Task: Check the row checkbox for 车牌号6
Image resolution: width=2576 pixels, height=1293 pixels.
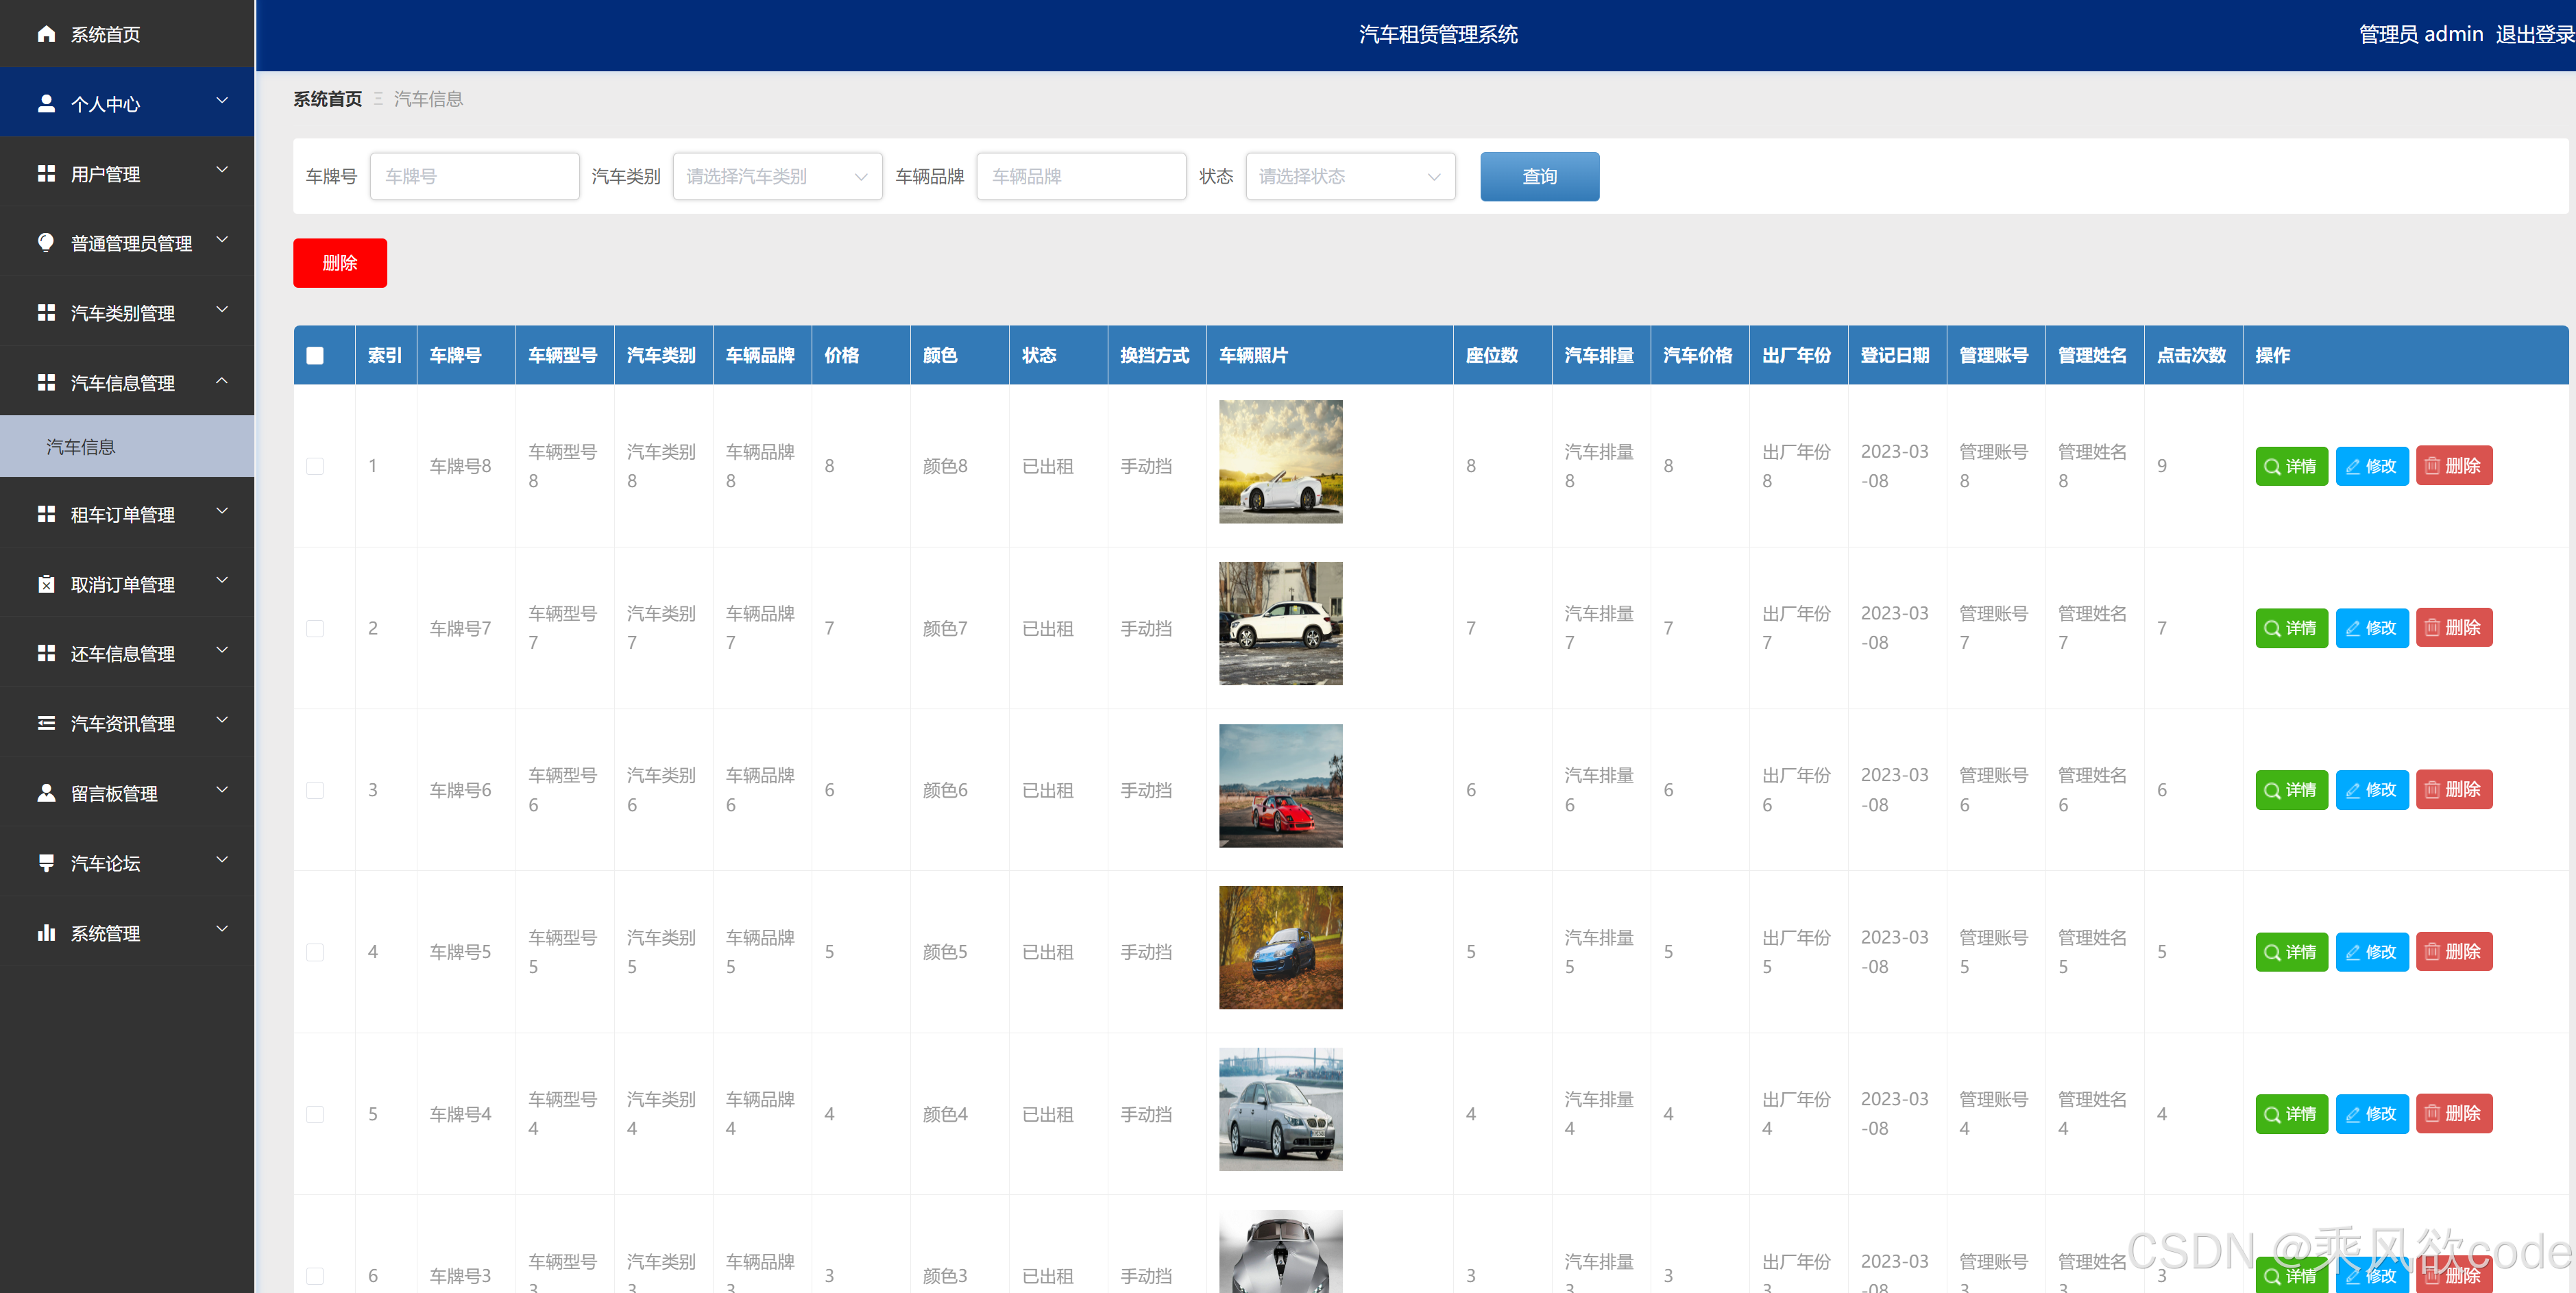Action: [315, 790]
